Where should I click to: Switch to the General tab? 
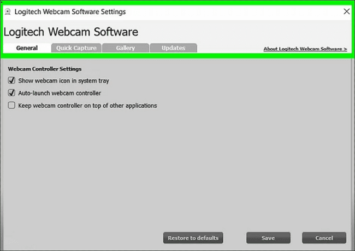tap(27, 48)
